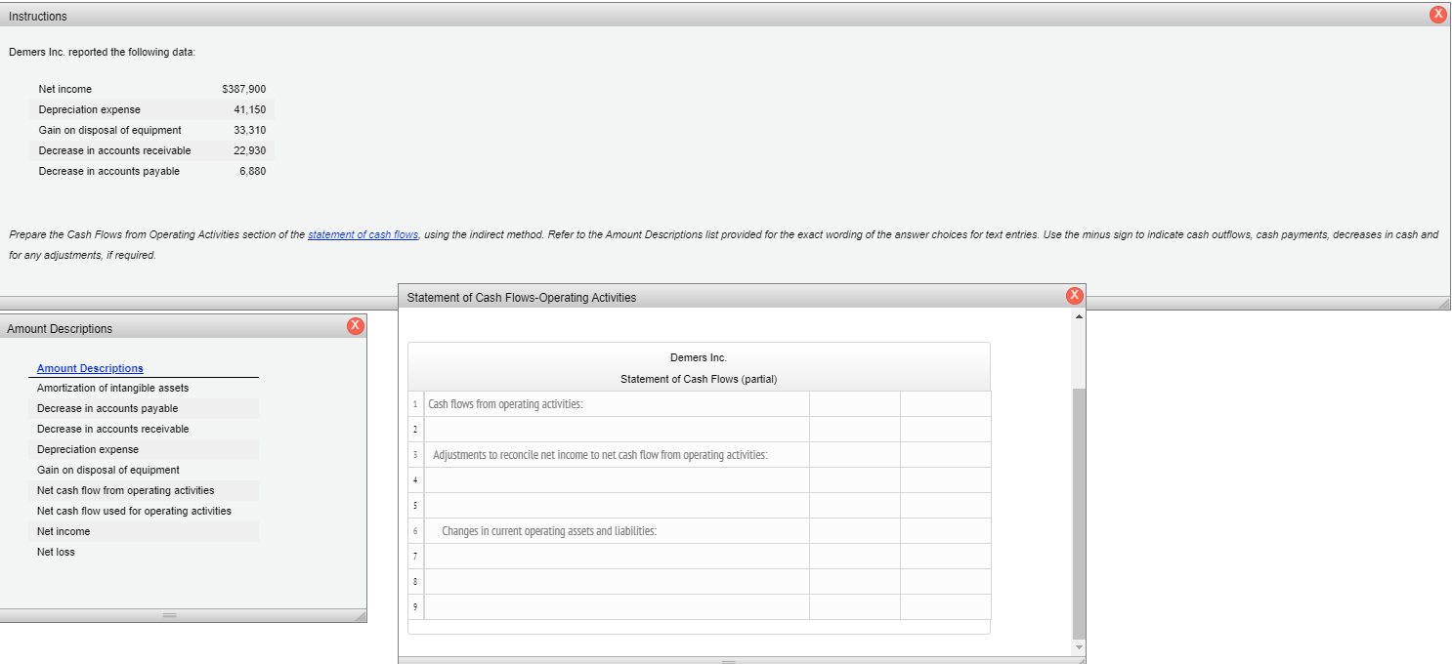Screen dimensions: 1452x664
Task: Select Net loss in Amount Descriptions list
Action: 56,552
